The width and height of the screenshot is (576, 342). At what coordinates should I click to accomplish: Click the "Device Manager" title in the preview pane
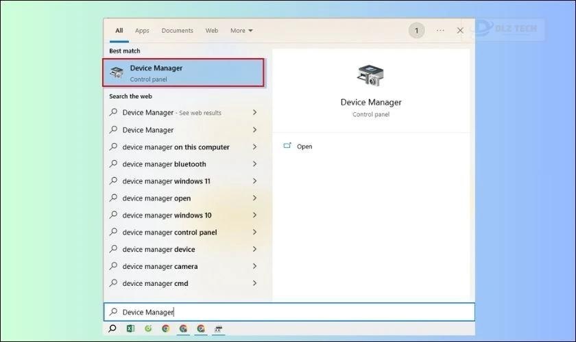(x=371, y=103)
